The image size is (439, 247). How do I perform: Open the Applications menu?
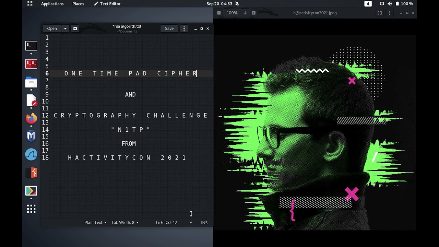(52, 4)
